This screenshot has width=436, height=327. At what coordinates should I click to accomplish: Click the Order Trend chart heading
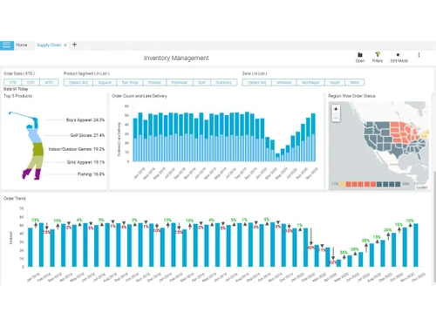point(15,199)
